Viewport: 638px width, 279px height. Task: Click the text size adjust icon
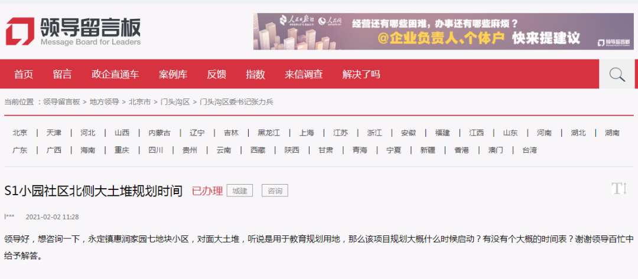point(619,189)
